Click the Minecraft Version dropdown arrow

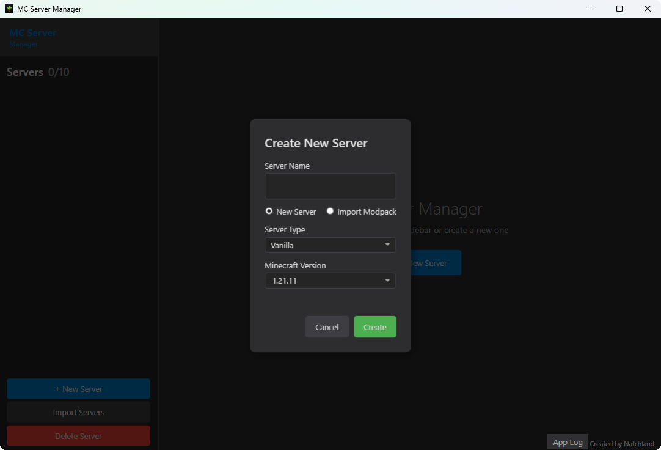pyautogui.click(x=387, y=281)
